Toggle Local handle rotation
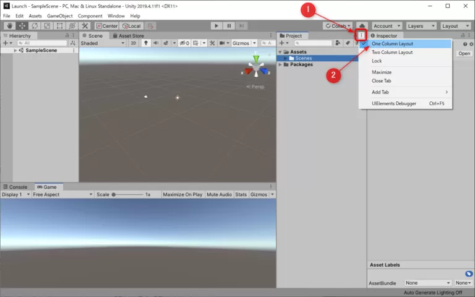This screenshot has height=297, width=475. tap(132, 26)
